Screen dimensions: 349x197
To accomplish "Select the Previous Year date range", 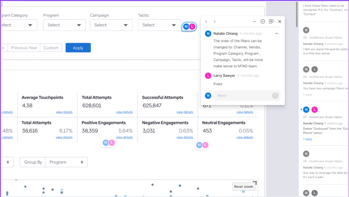I will click(x=24, y=48).
